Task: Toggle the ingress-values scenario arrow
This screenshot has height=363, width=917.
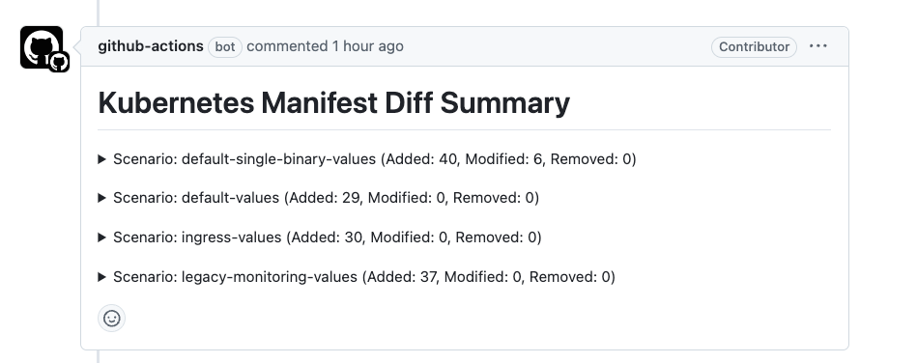Action: coord(101,237)
